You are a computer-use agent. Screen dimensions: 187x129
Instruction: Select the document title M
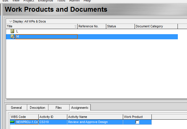(46, 37)
